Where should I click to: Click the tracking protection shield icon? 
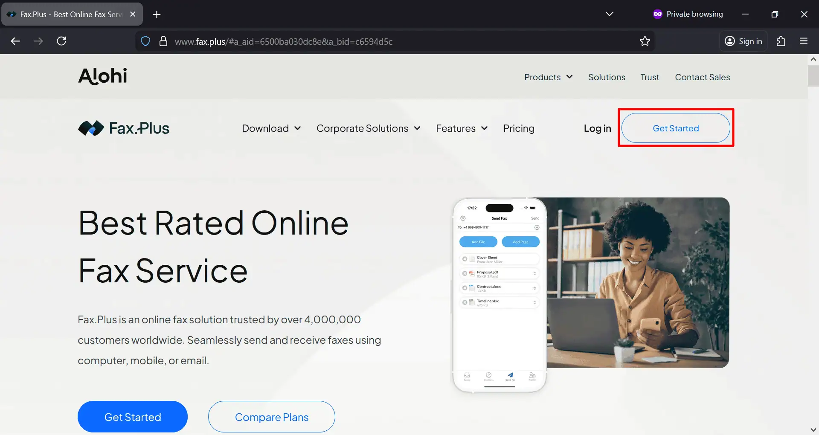(145, 41)
